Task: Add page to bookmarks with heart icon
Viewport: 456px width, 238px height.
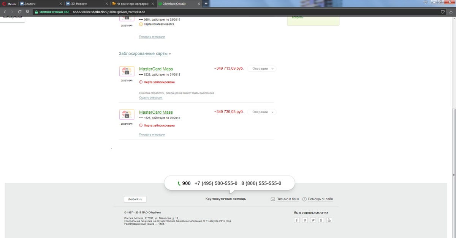Action: pyautogui.click(x=443, y=12)
